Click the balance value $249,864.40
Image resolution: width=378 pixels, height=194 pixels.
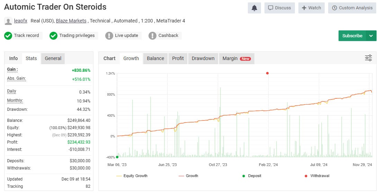(x=79, y=120)
